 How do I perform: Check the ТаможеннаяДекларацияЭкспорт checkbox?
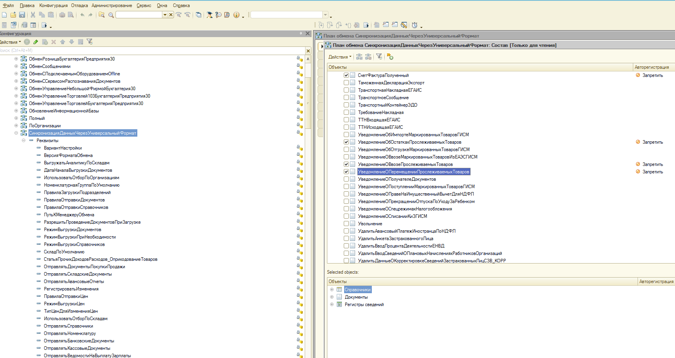[346, 83]
